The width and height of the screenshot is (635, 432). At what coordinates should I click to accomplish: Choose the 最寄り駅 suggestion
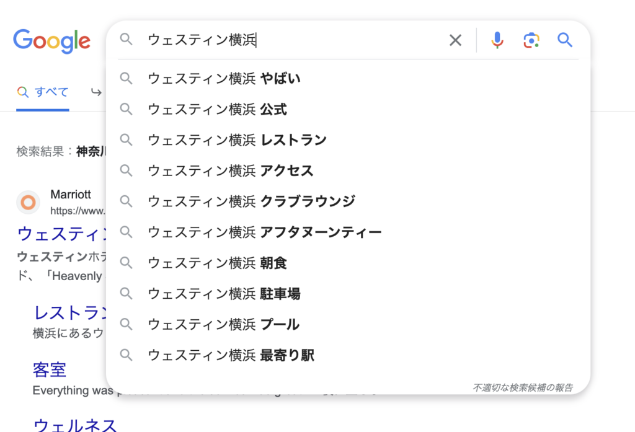click(x=349, y=355)
